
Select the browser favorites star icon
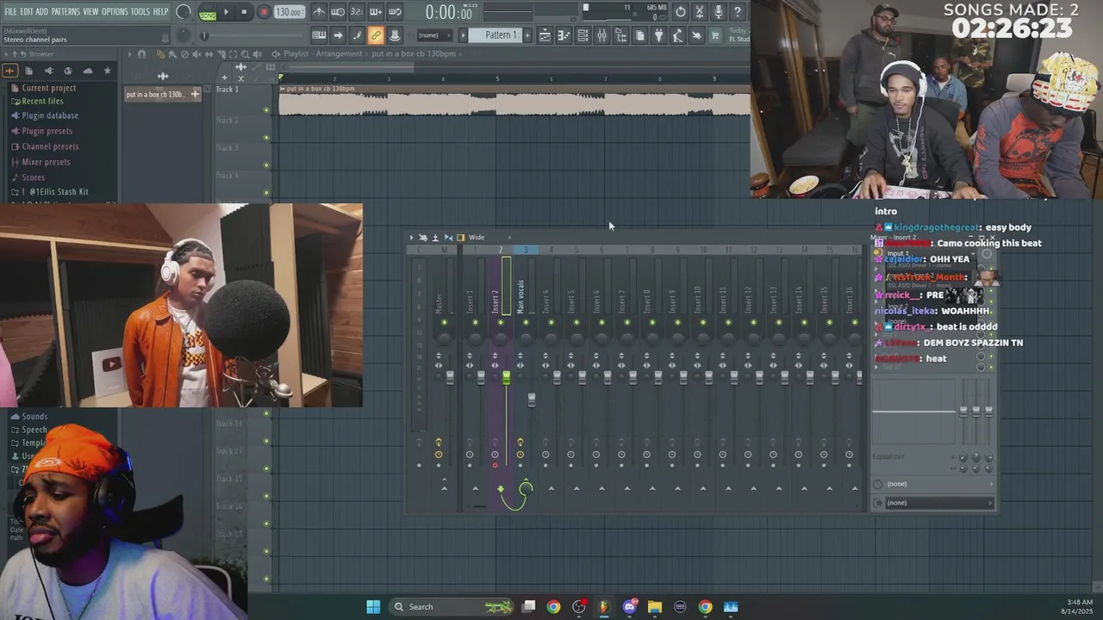[108, 71]
